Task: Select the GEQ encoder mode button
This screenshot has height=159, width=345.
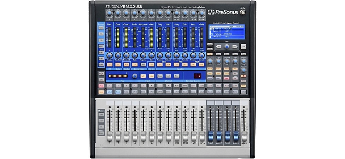Action: point(101,28)
